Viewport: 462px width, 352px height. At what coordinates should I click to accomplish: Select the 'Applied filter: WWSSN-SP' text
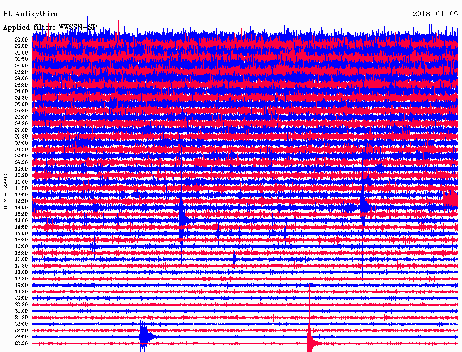pyautogui.click(x=50, y=27)
